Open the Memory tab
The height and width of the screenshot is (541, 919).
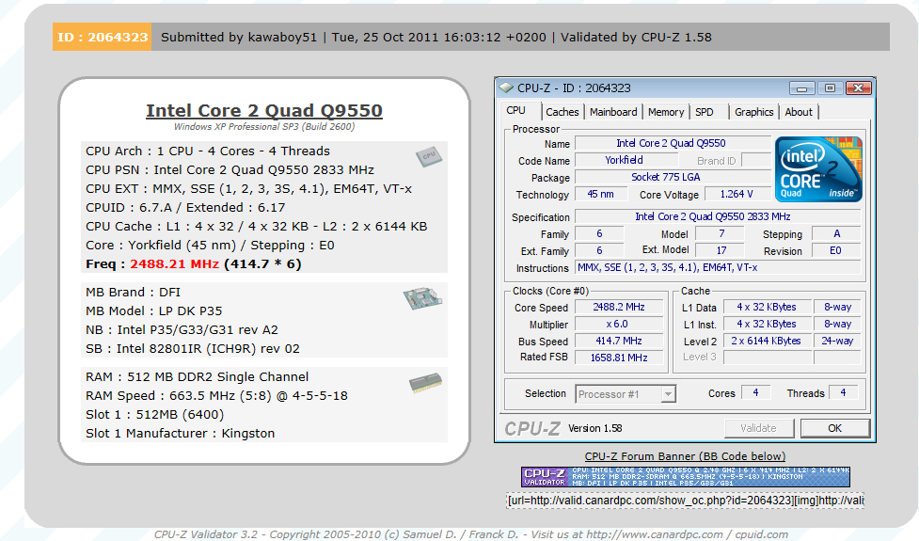pyautogui.click(x=666, y=112)
